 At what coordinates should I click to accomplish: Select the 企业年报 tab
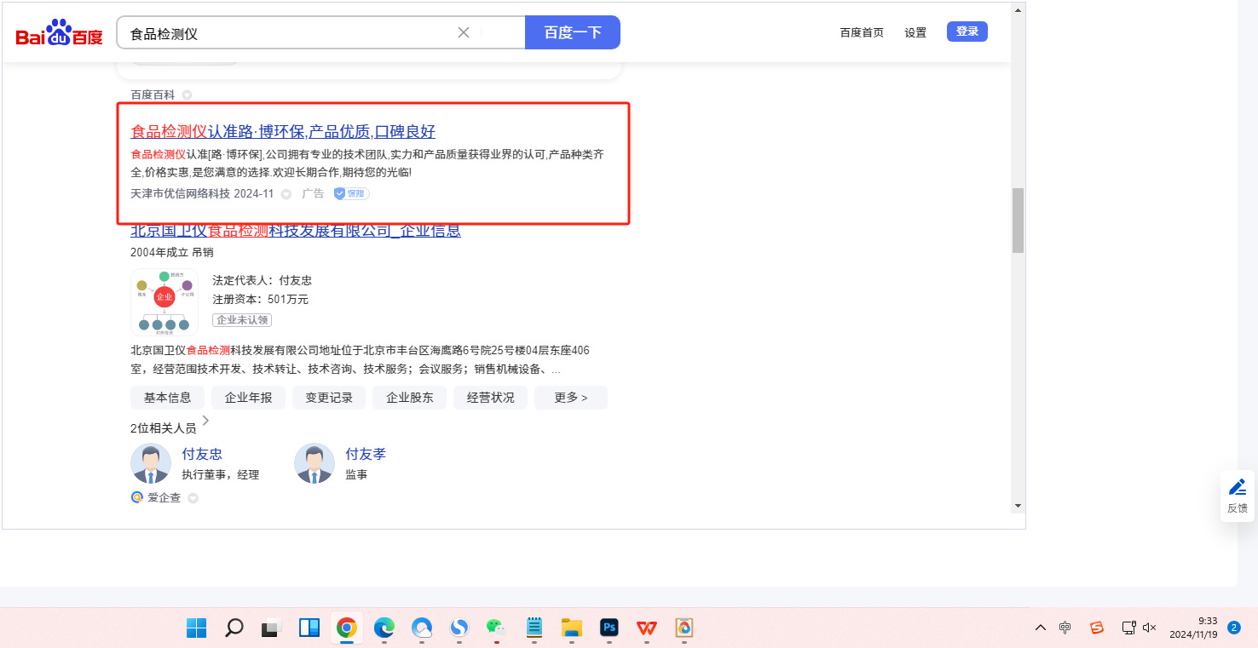click(x=248, y=398)
